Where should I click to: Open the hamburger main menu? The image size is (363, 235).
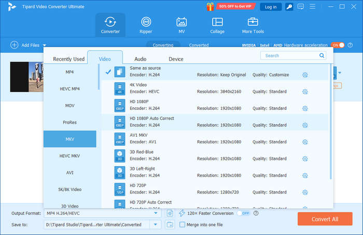coord(313,6)
